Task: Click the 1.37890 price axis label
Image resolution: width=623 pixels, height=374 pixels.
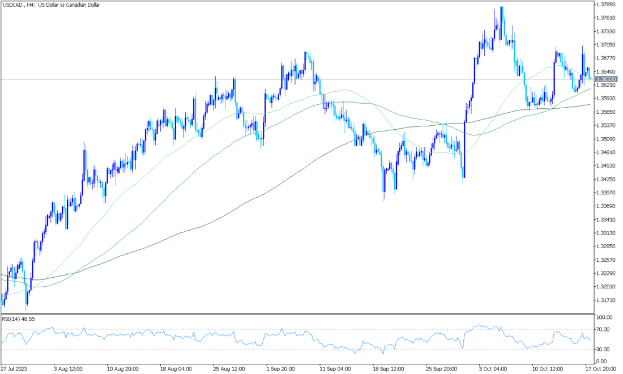Action: coord(606,5)
